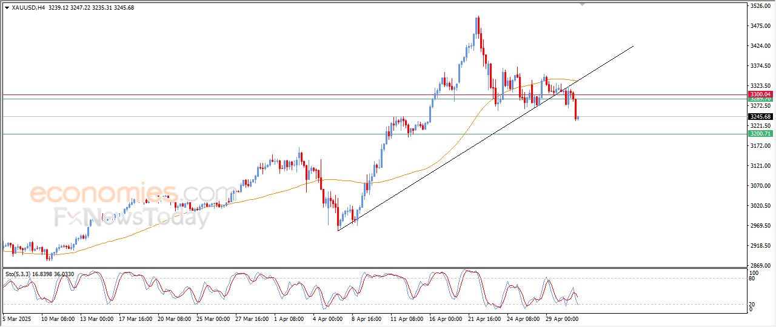
Task: Click the 1 Apr 08:00 time label
Action: coord(289,318)
